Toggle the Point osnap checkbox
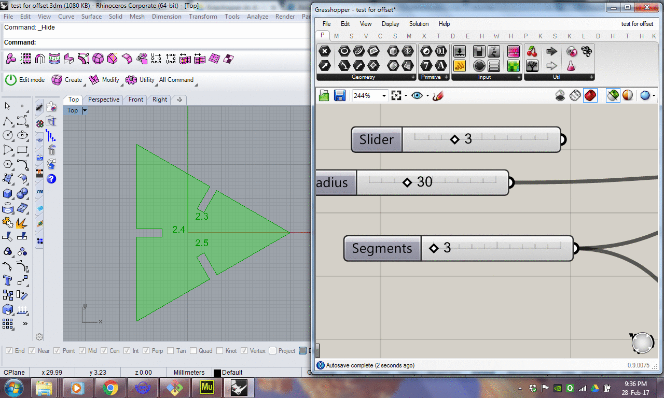 pyautogui.click(x=57, y=351)
